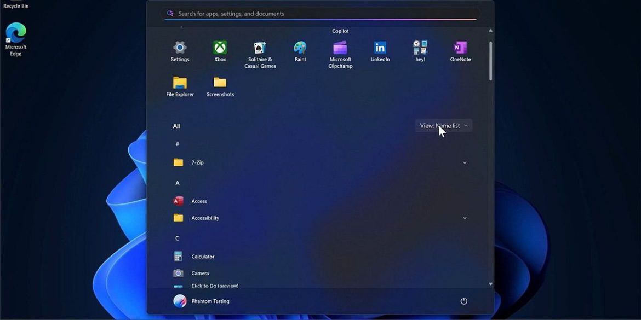This screenshot has height=320, width=641.
Task: Select the 'Camera' list label
Action: pos(200,273)
